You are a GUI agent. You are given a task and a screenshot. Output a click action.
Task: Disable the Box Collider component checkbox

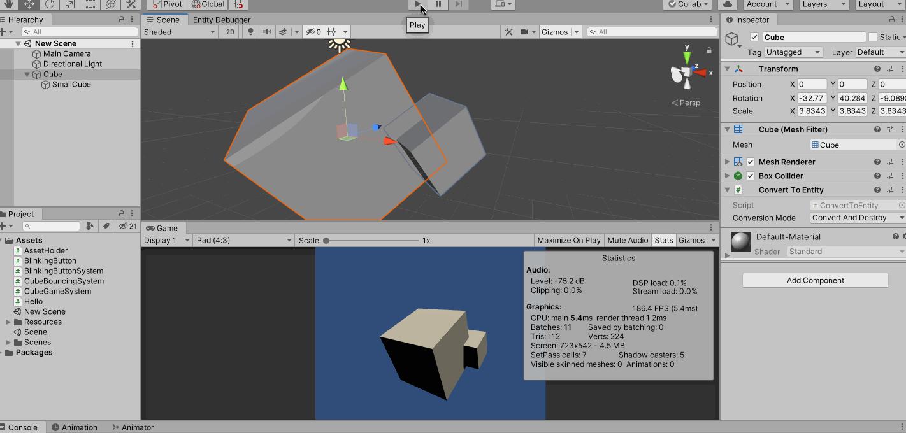point(751,176)
